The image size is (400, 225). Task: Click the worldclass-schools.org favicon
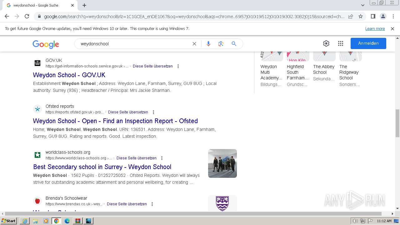pyautogui.click(x=37, y=155)
